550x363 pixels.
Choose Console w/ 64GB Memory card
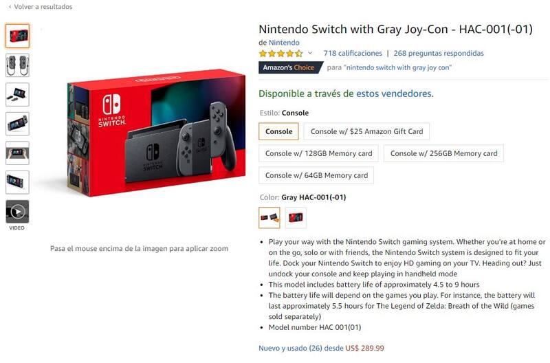tap(316, 175)
